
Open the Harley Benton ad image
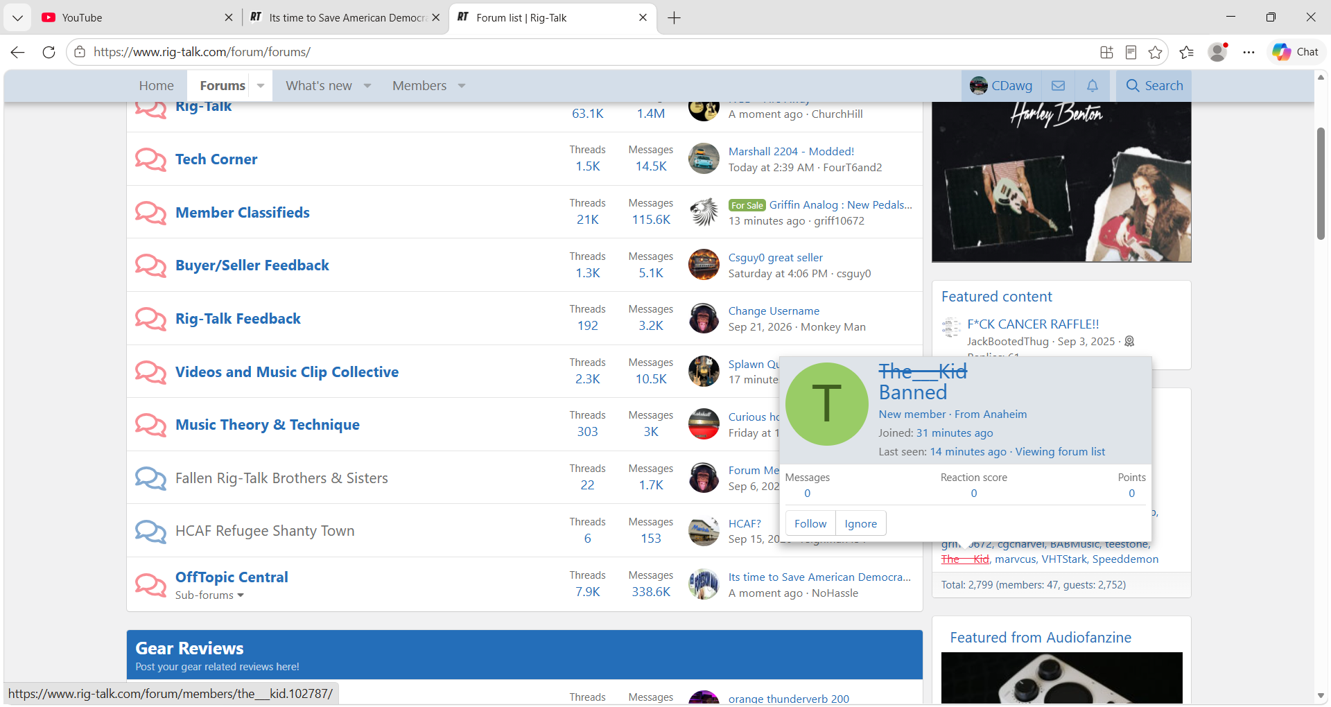point(1061,182)
